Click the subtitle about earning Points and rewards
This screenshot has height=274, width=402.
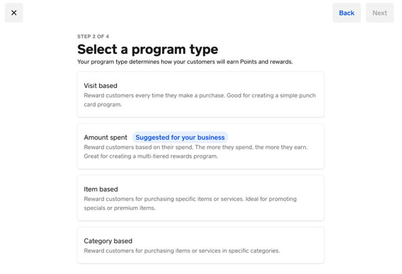(x=185, y=62)
